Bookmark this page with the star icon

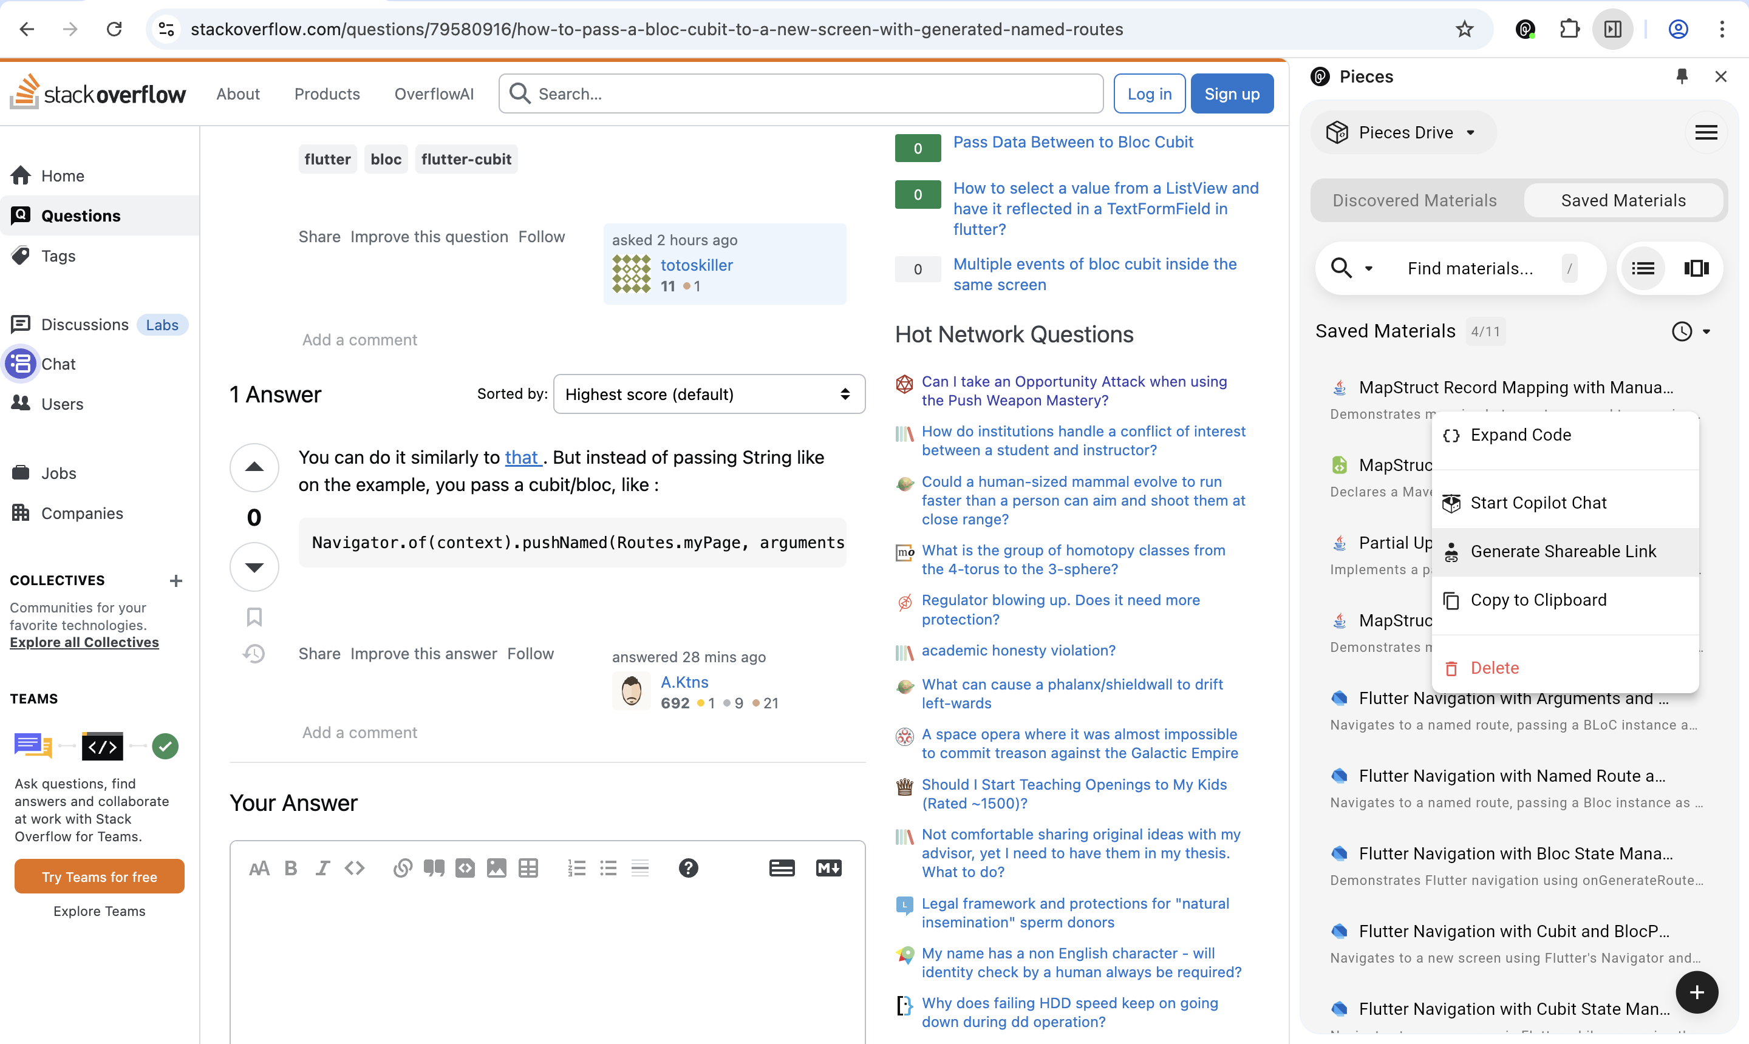[1464, 29]
